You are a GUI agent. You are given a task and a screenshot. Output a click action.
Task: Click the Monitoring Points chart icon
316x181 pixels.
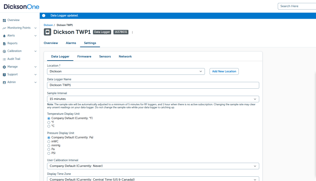pyautogui.click(x=4, y=28)
